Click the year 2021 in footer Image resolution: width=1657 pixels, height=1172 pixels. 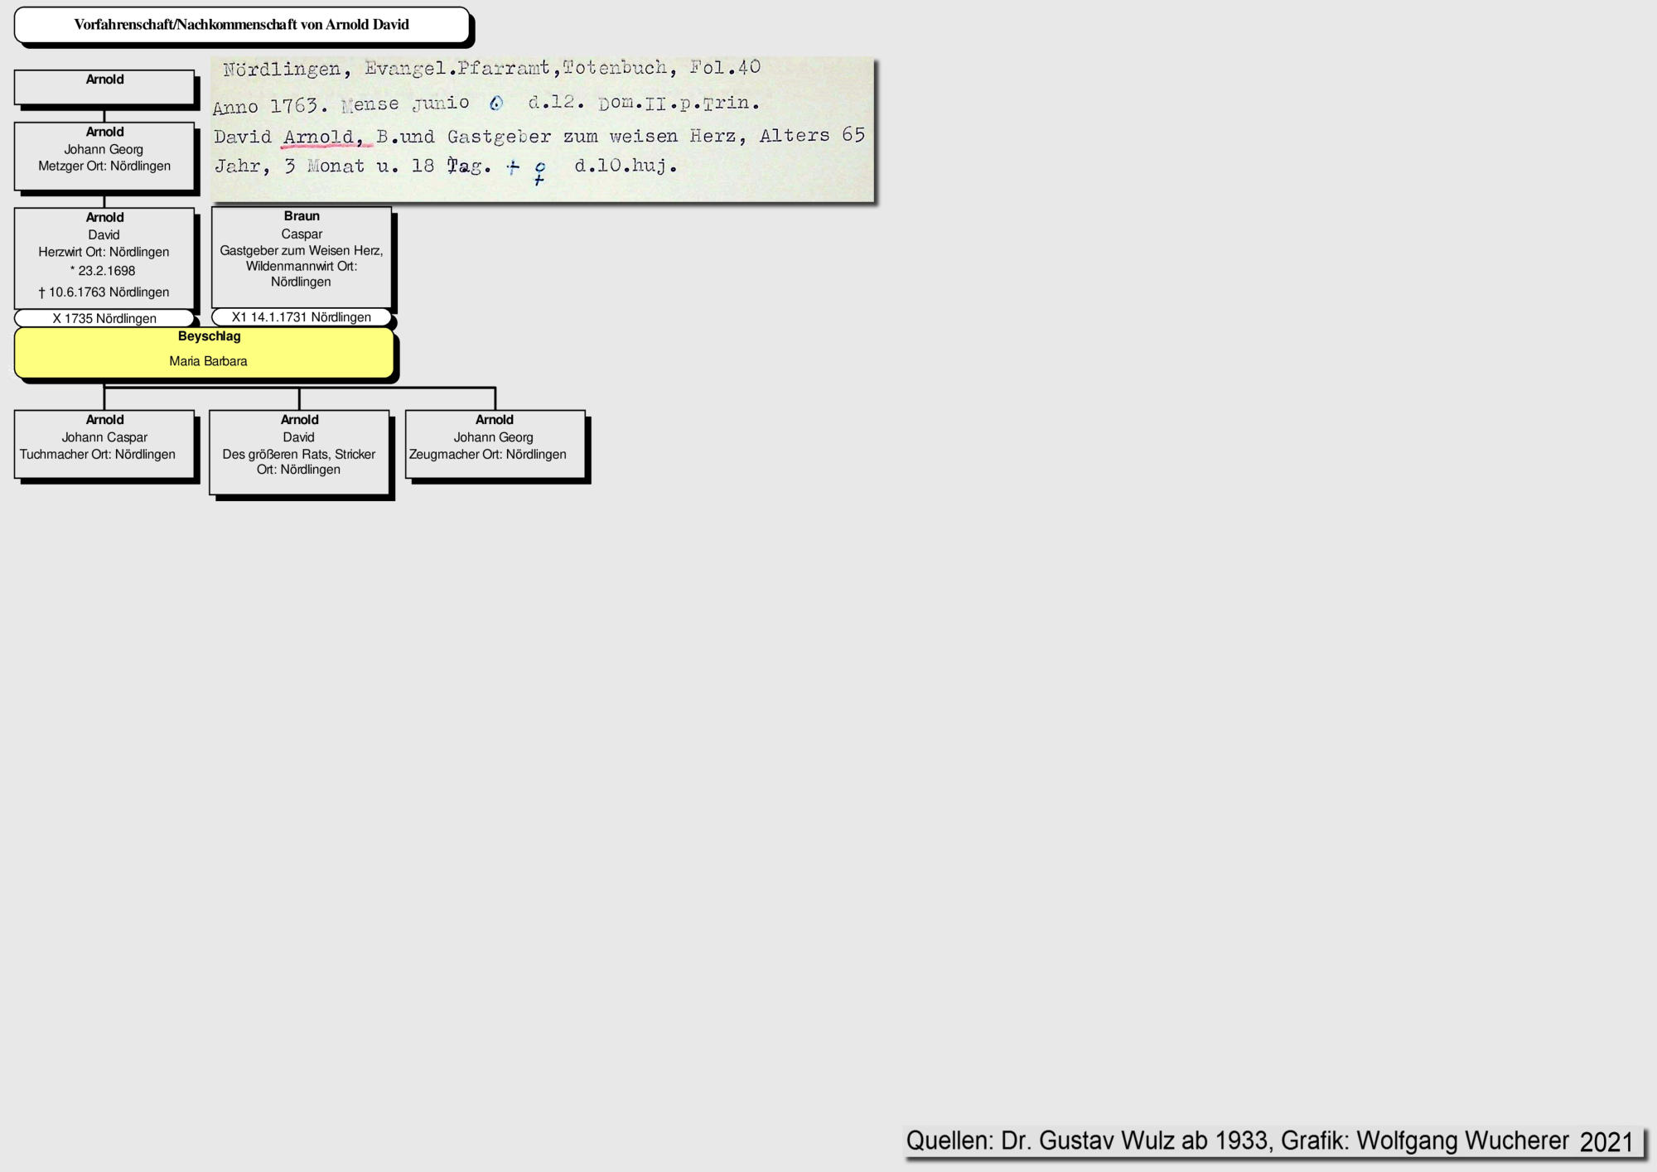(x=1606, y=1142)
